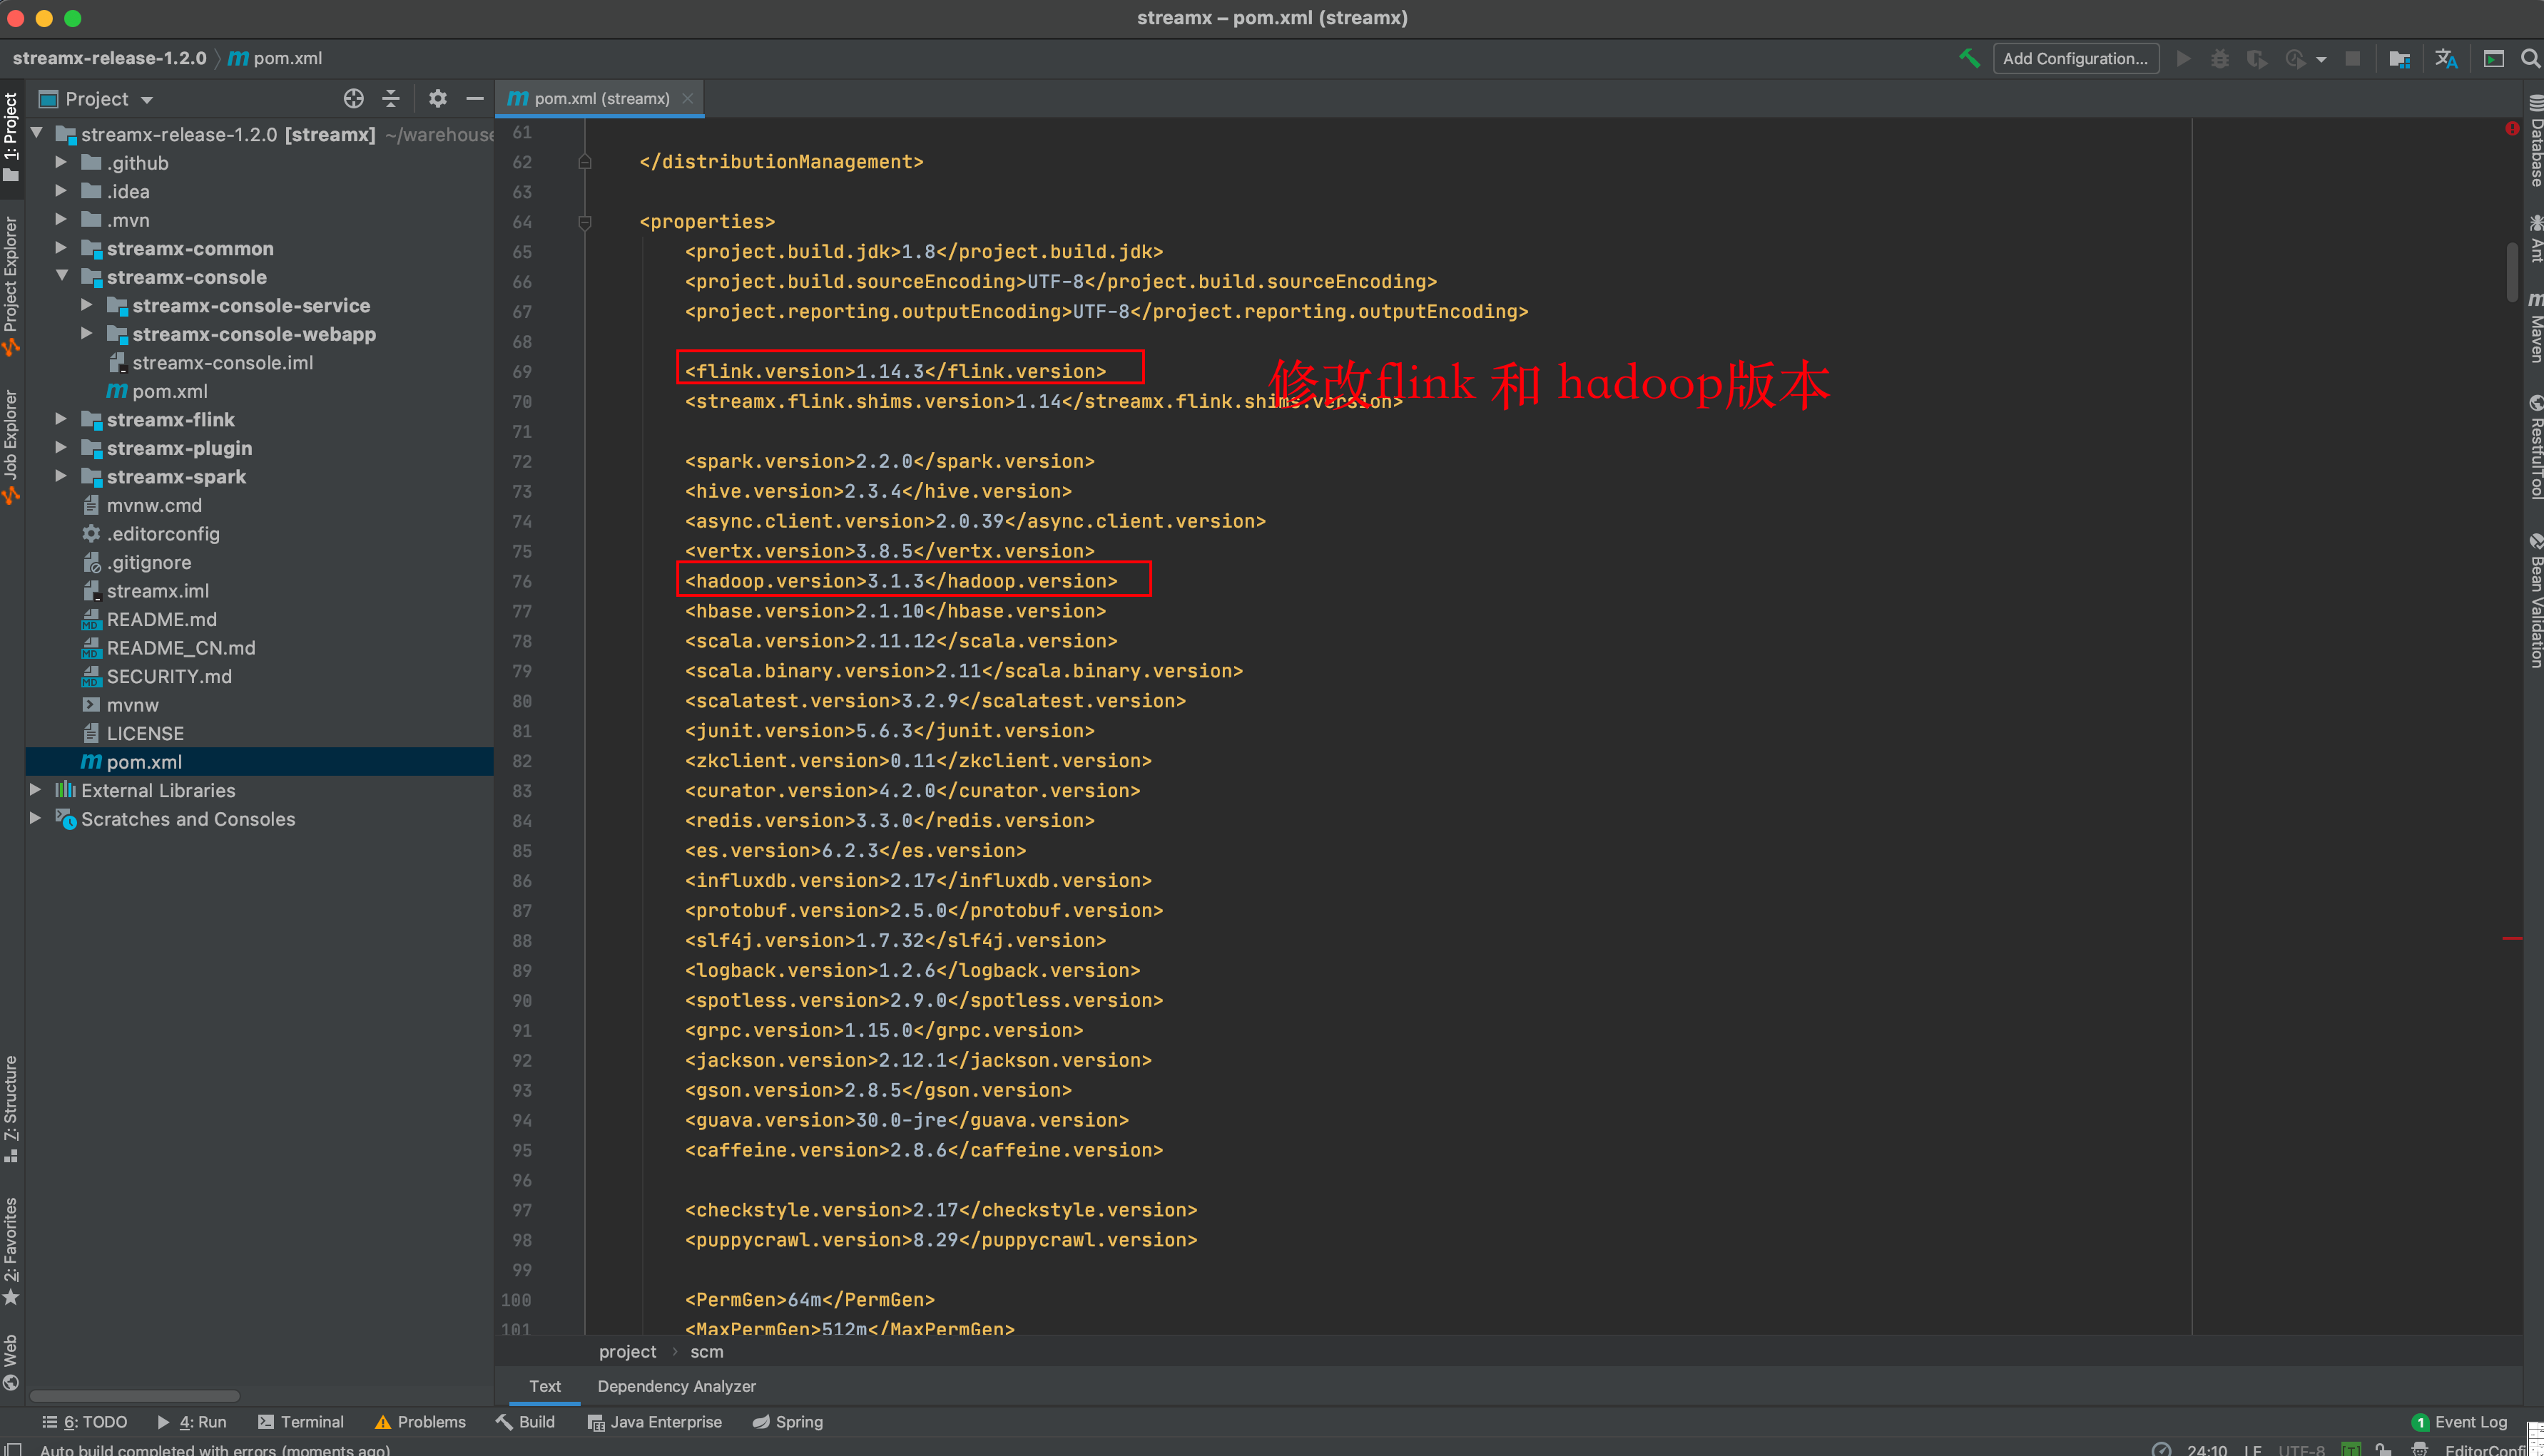The image size is (2544, 1456).
Task: Open the Project Structure folder icon
Action: click(x=2399, y=59)
